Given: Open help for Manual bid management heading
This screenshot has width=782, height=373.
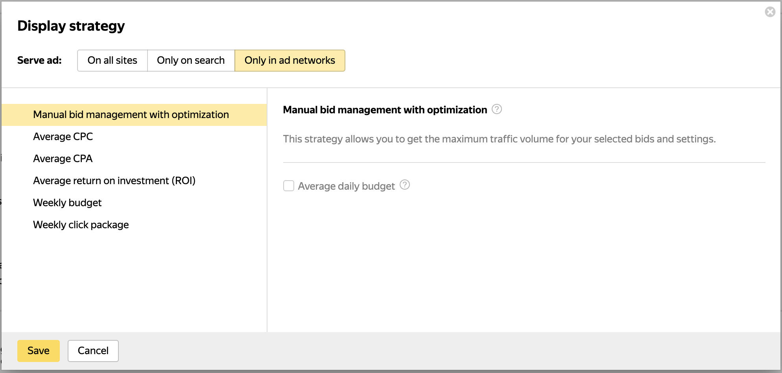Looking at the screenshot, I should click(497, 109).
